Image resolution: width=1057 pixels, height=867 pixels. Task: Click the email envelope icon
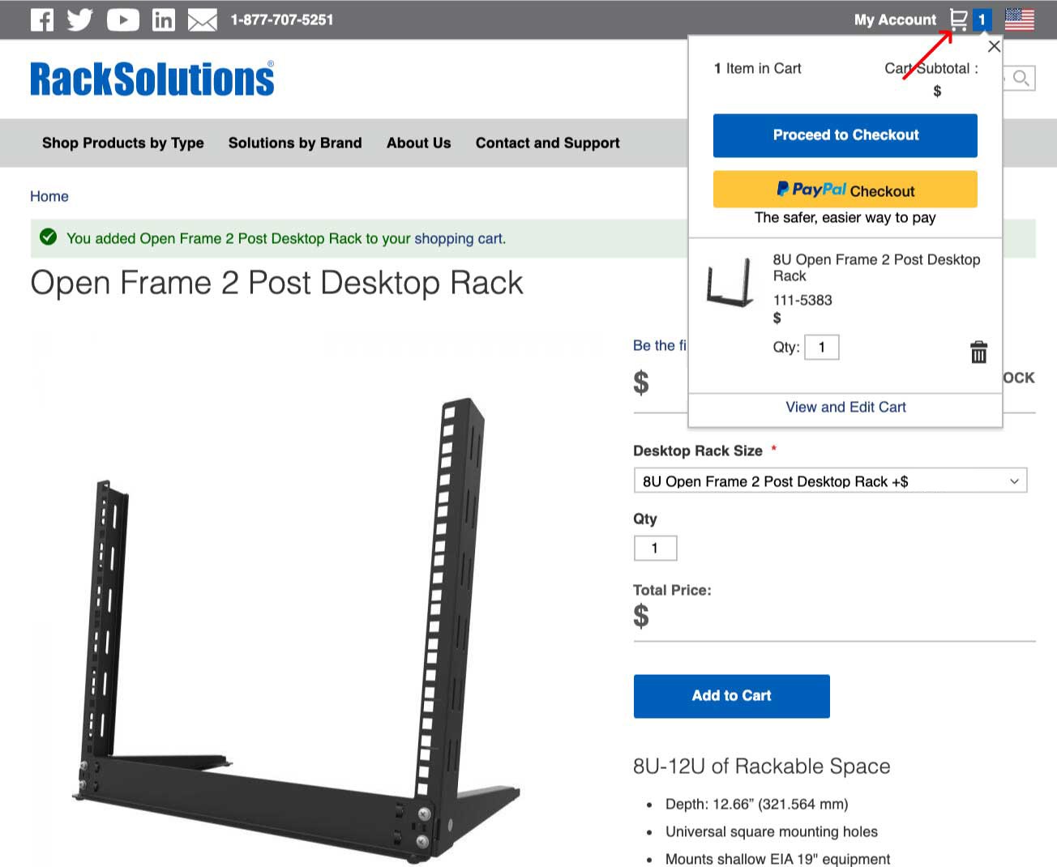click(203, 20)
